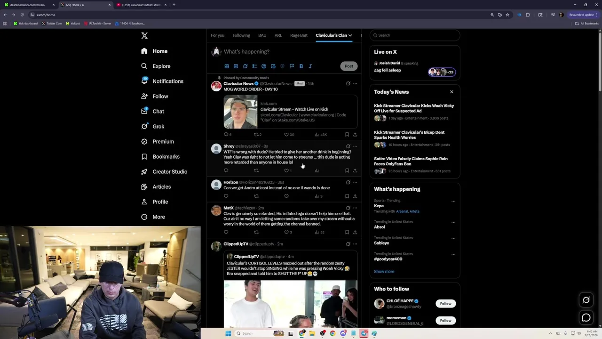Switch to the BAU tab
This screenshot has height=339, width=602.
coord(262,35)
